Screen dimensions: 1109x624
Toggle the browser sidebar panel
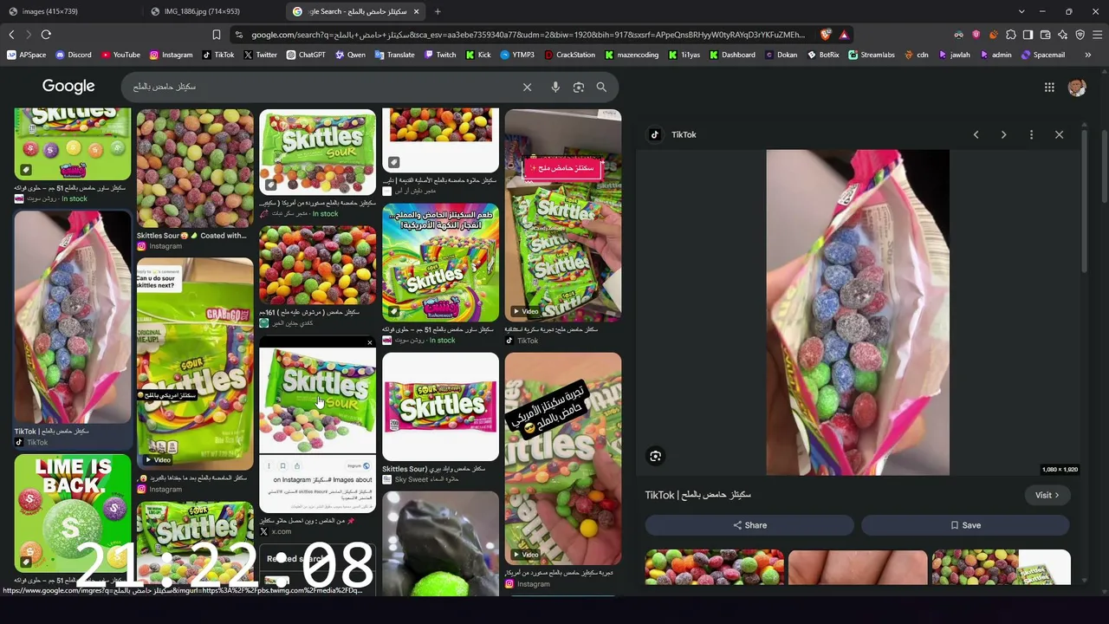pos(1028,35)
